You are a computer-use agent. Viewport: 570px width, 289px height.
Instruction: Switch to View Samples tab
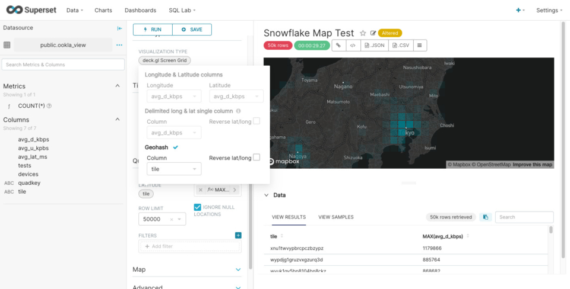336,217
